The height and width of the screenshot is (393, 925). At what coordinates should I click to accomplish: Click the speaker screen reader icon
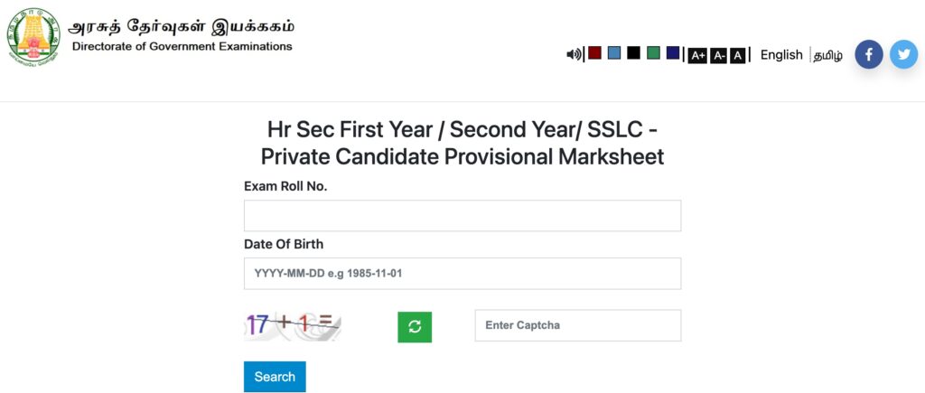point(574,54)
